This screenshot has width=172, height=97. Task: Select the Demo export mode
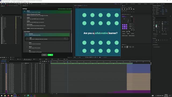pyautogui.click(x=47, y=43)
